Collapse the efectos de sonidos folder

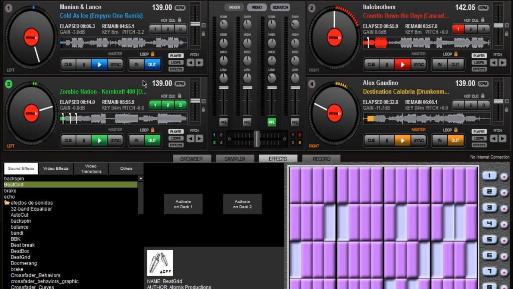point(7,203)
